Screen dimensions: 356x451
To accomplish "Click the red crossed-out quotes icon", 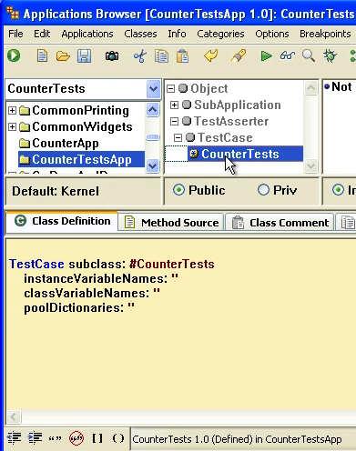I will 76,438.
